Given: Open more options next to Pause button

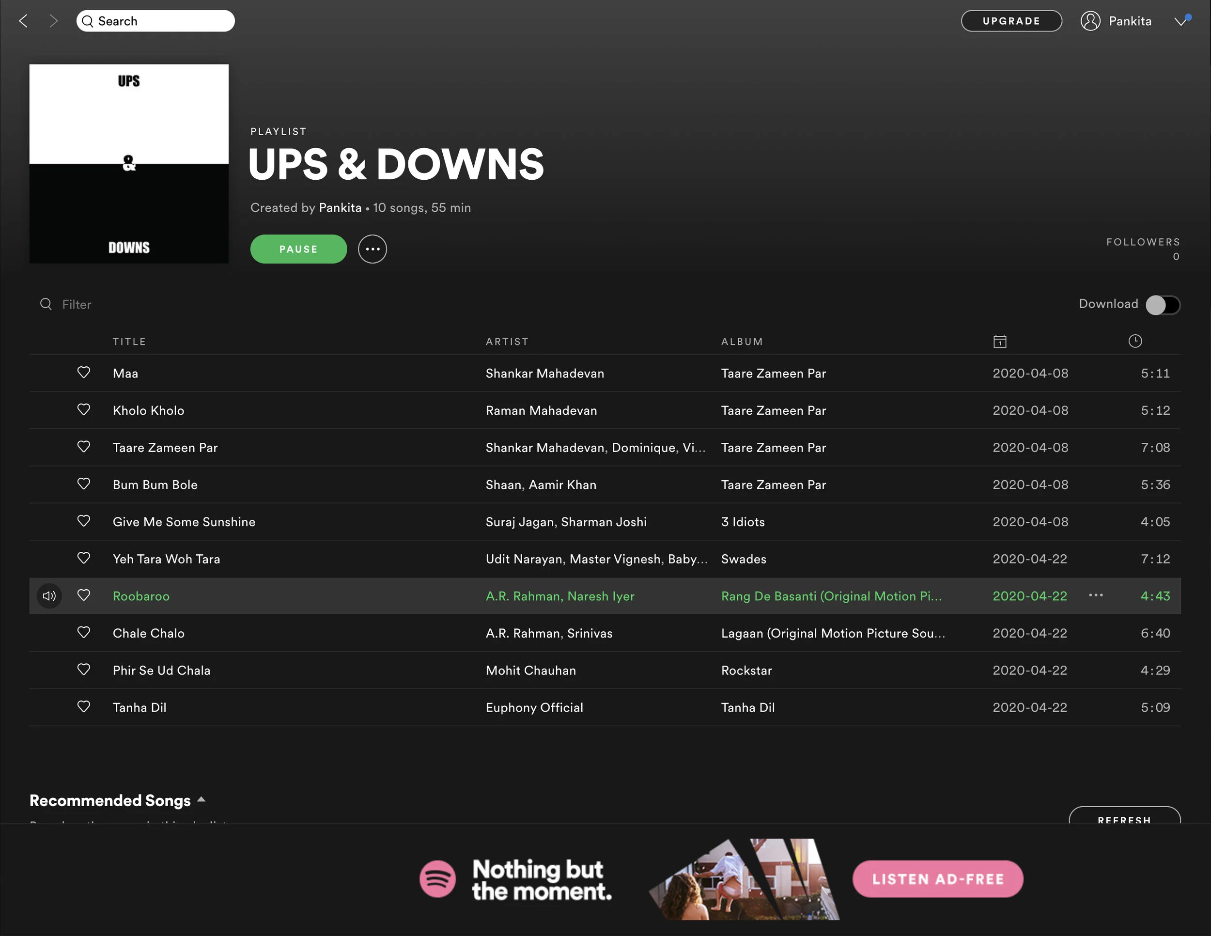Looking at the screenshot, I should pos(373,249).
